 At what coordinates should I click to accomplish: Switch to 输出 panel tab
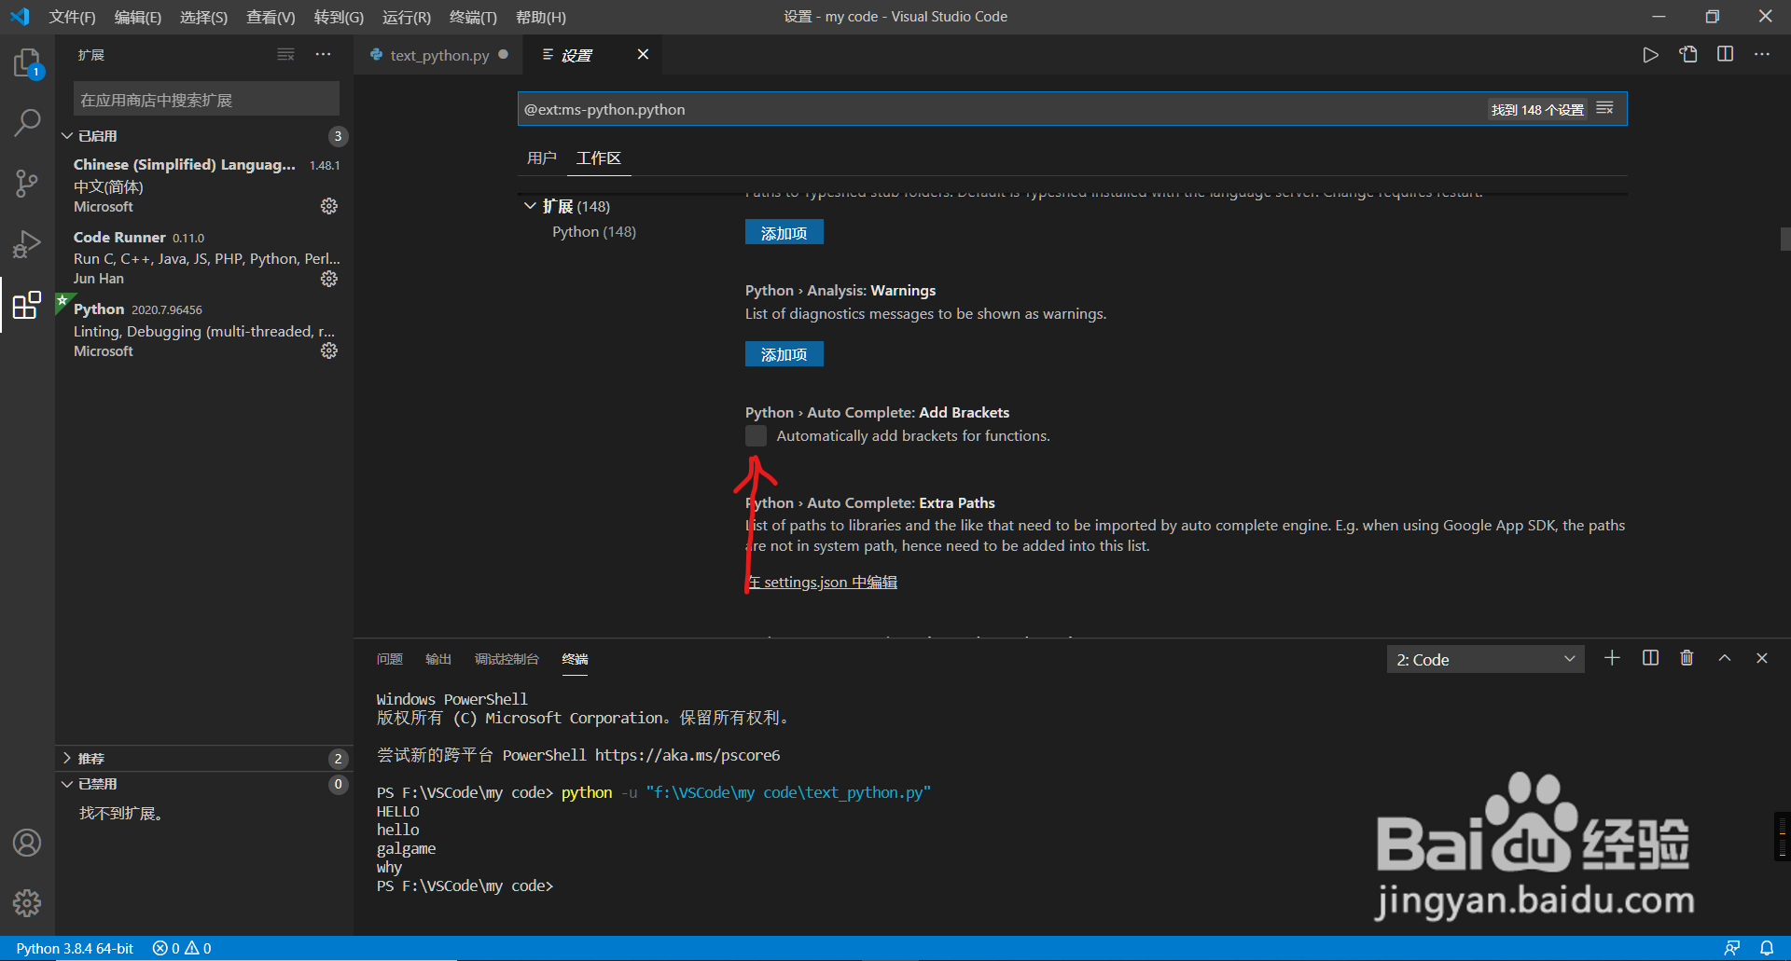(438, 659)
